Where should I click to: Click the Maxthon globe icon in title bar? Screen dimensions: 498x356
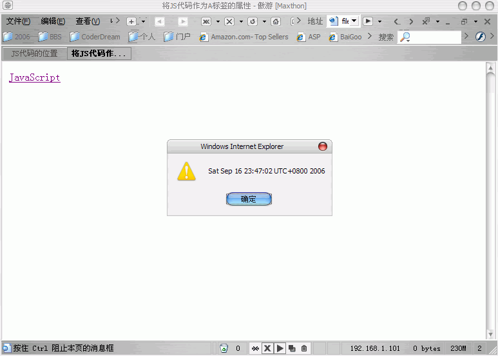pos(8,5)
